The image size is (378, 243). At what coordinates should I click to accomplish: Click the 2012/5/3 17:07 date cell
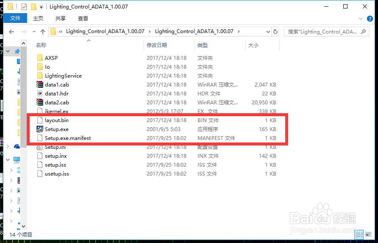click(165, 111)
